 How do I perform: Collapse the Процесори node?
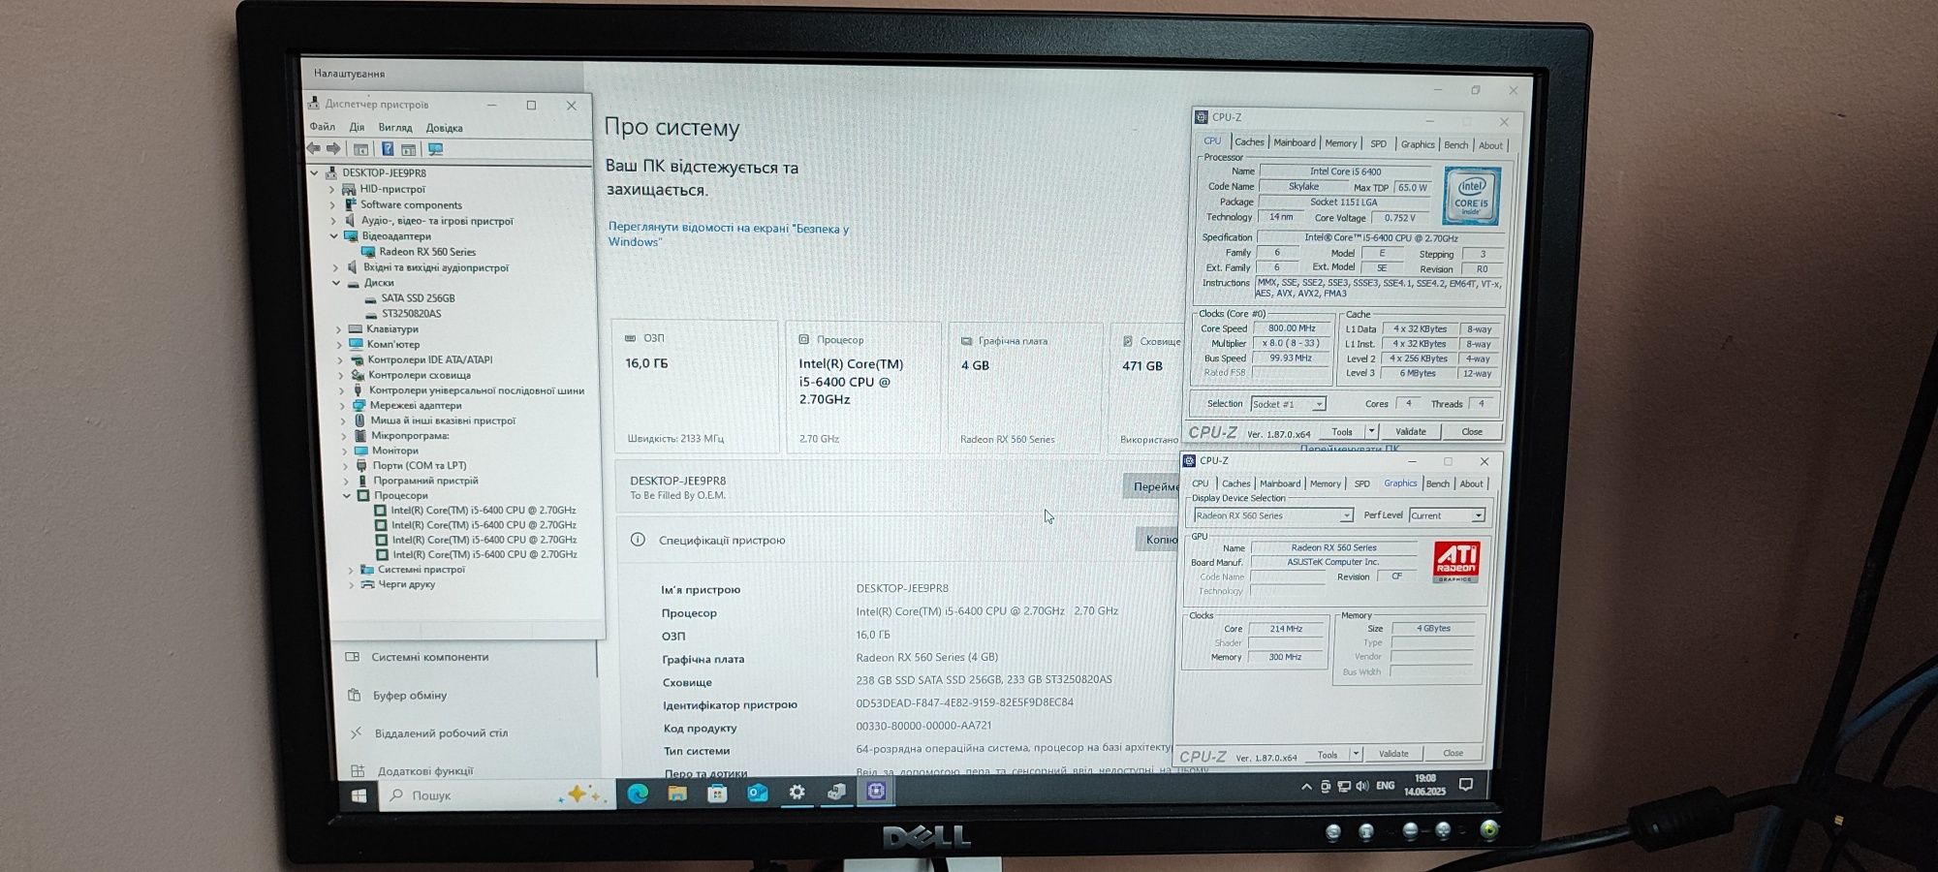[x=347, y=495]
